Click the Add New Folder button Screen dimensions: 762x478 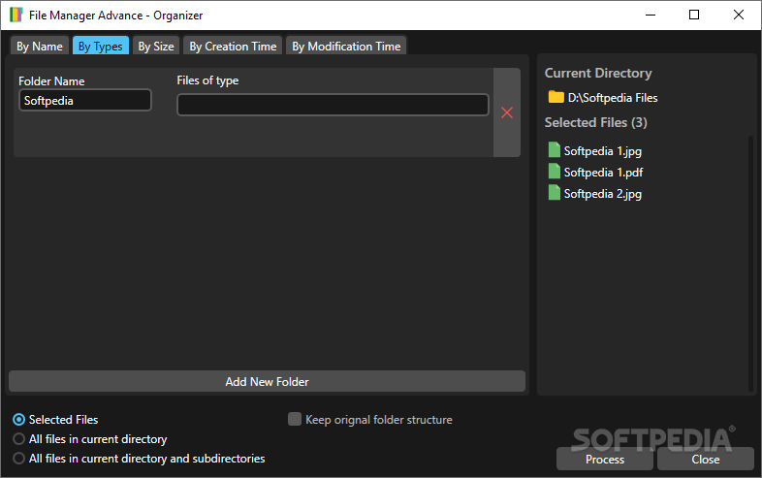267,382
